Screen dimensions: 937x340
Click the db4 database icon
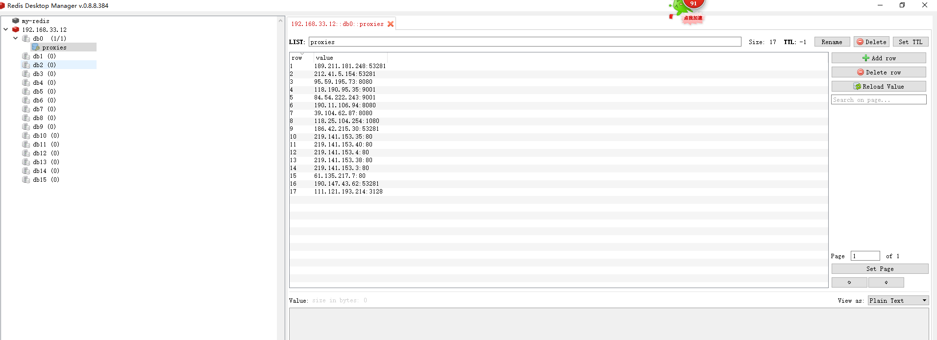point(26,82)
